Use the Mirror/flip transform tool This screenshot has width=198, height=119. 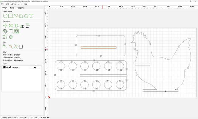tap(28, 26)
